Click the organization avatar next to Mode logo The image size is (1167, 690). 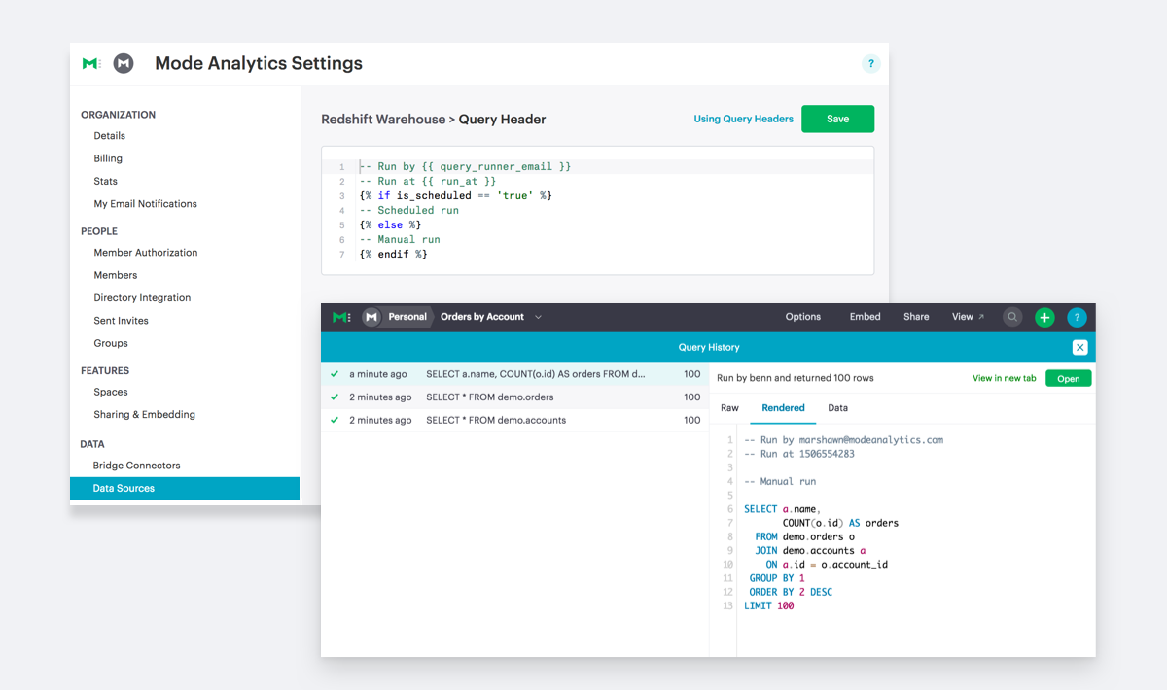click(124, 62)
